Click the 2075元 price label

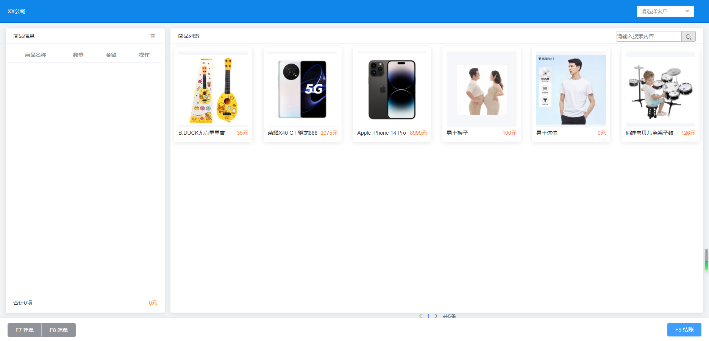tap(329, 133)
